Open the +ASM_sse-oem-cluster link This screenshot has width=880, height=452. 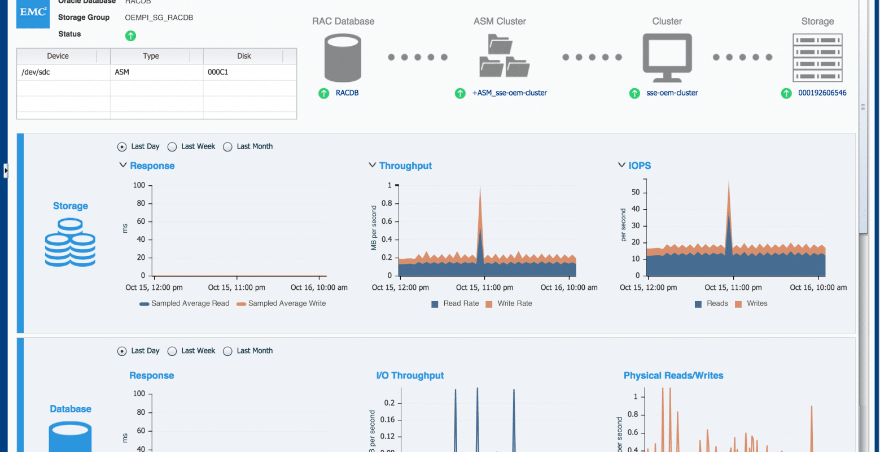pyautogui.click(x=510, y=93)
